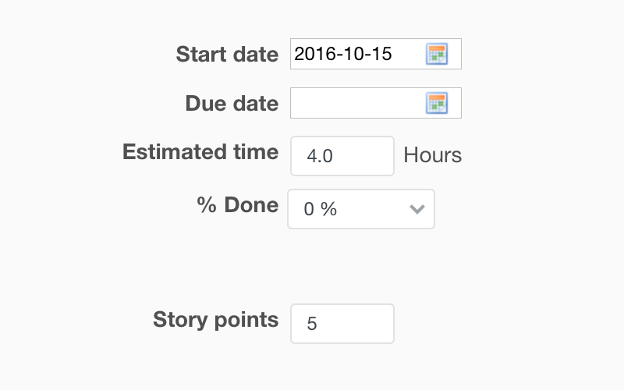Click the % Done label
The width and height of the screenshot is (624, 390).
coord(237,205)
